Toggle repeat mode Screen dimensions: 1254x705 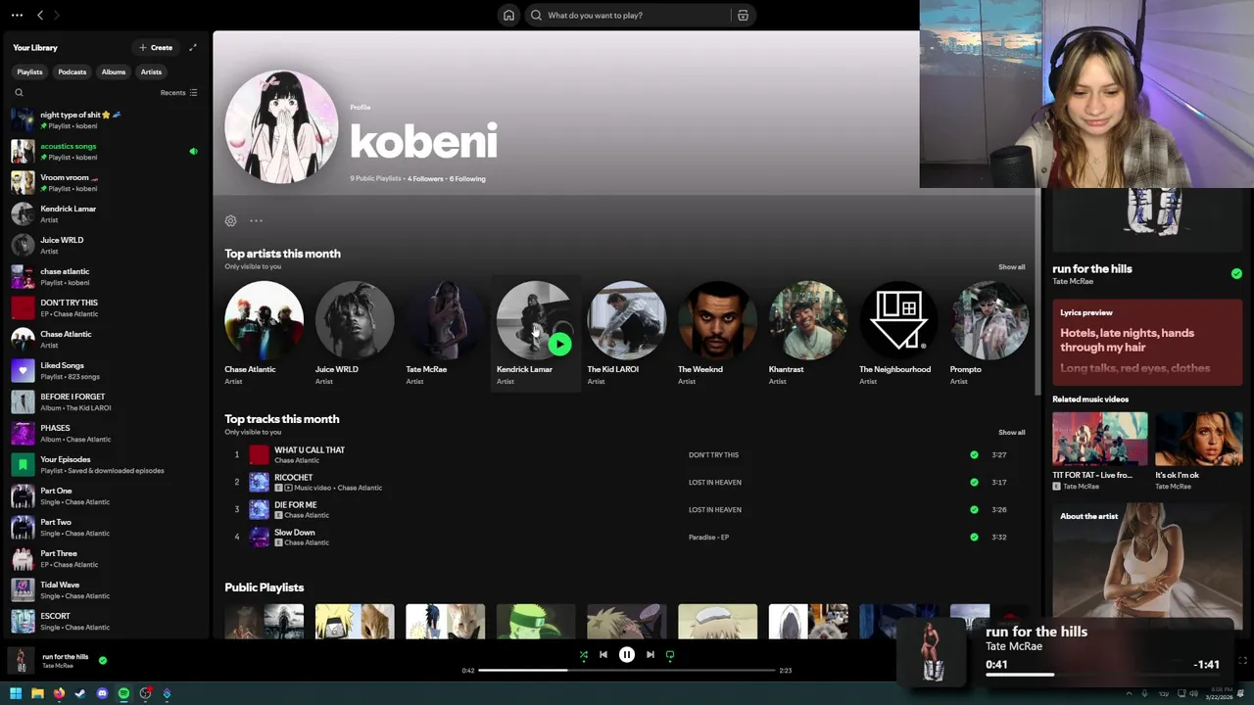click(x=670, y=654)
